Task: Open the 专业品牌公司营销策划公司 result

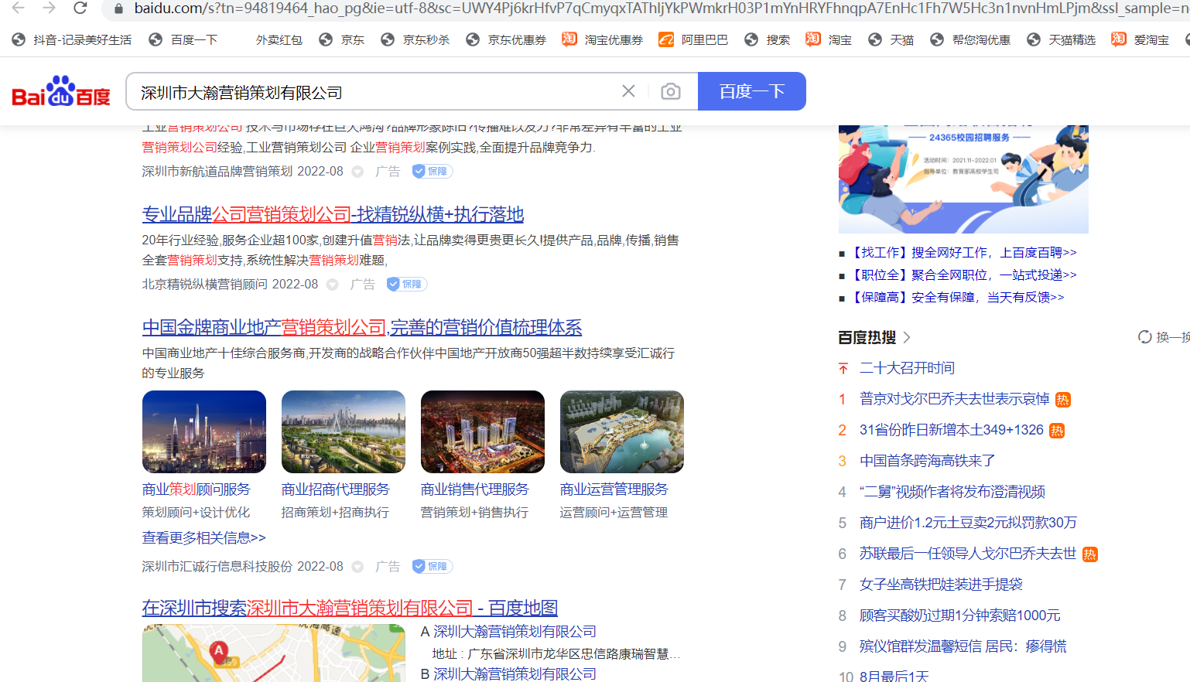Action: (333, 214)
